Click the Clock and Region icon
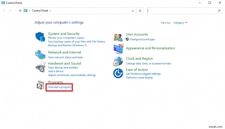 click(118, 61)
